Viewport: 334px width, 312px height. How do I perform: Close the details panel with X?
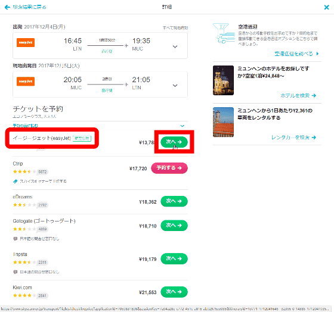(326, 7)
